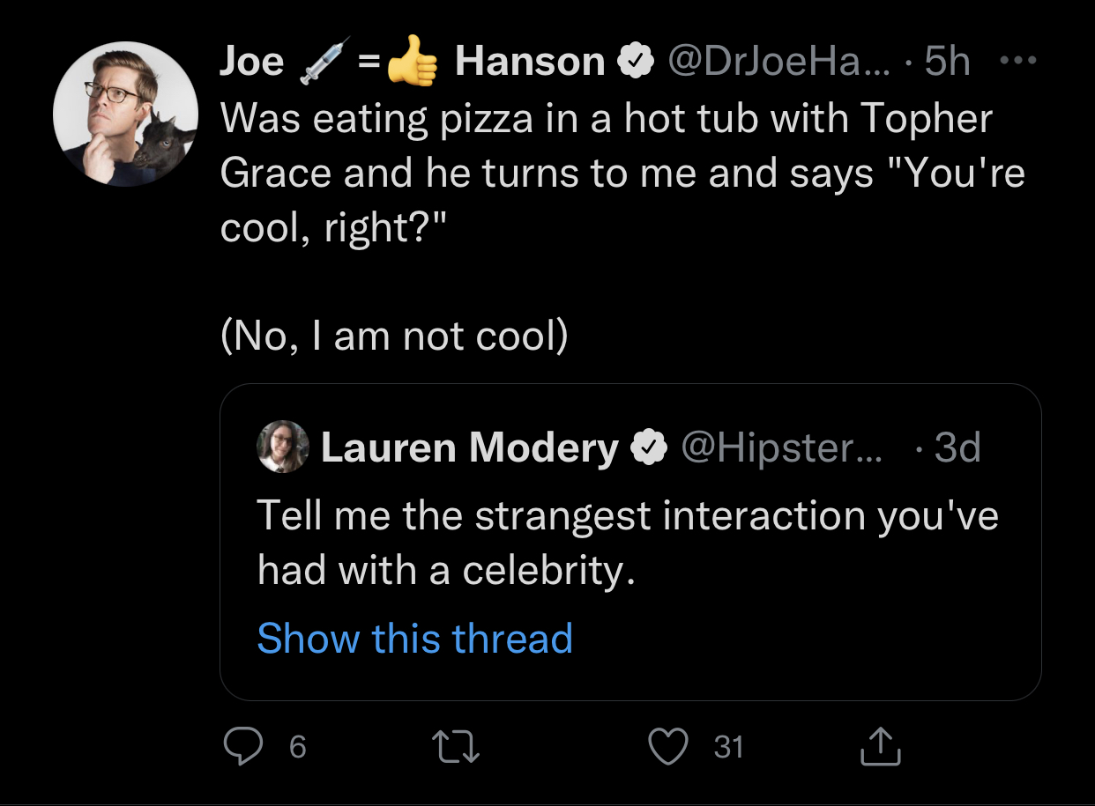This screenshot has height=806, width=1095.
Task: Click the 3d timestamp on quoted tweet
Action: [956, 448]
